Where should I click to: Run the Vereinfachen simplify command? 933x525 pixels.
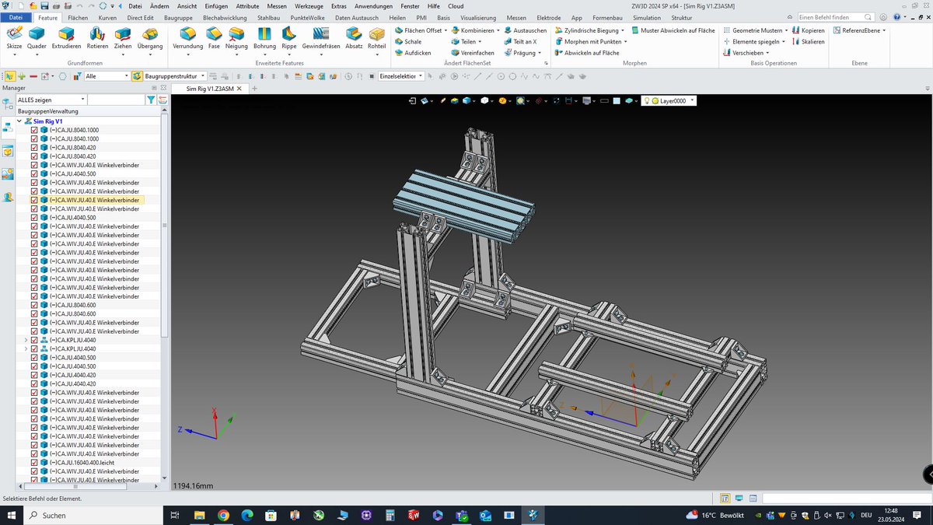point(472,53)
